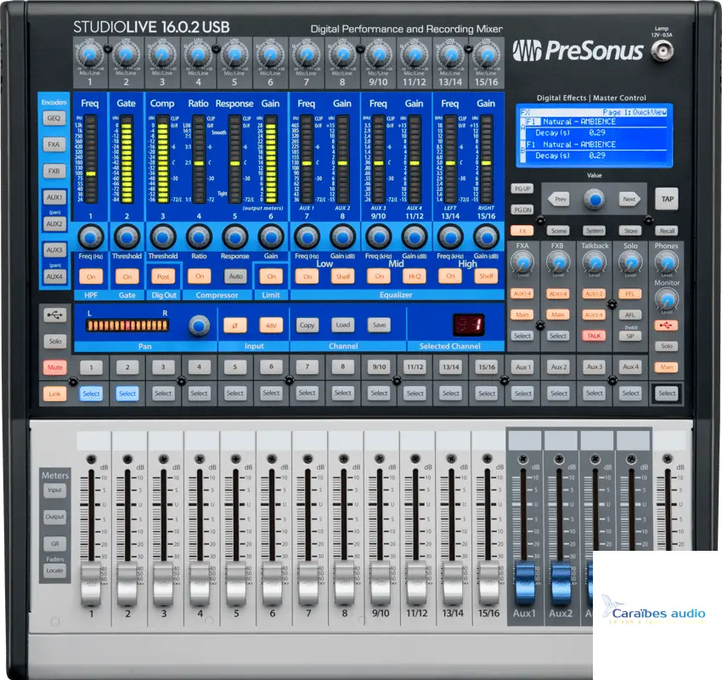Click the channel Save button
This screenshot has width=722, height=680.
click(x=379, y=326)
